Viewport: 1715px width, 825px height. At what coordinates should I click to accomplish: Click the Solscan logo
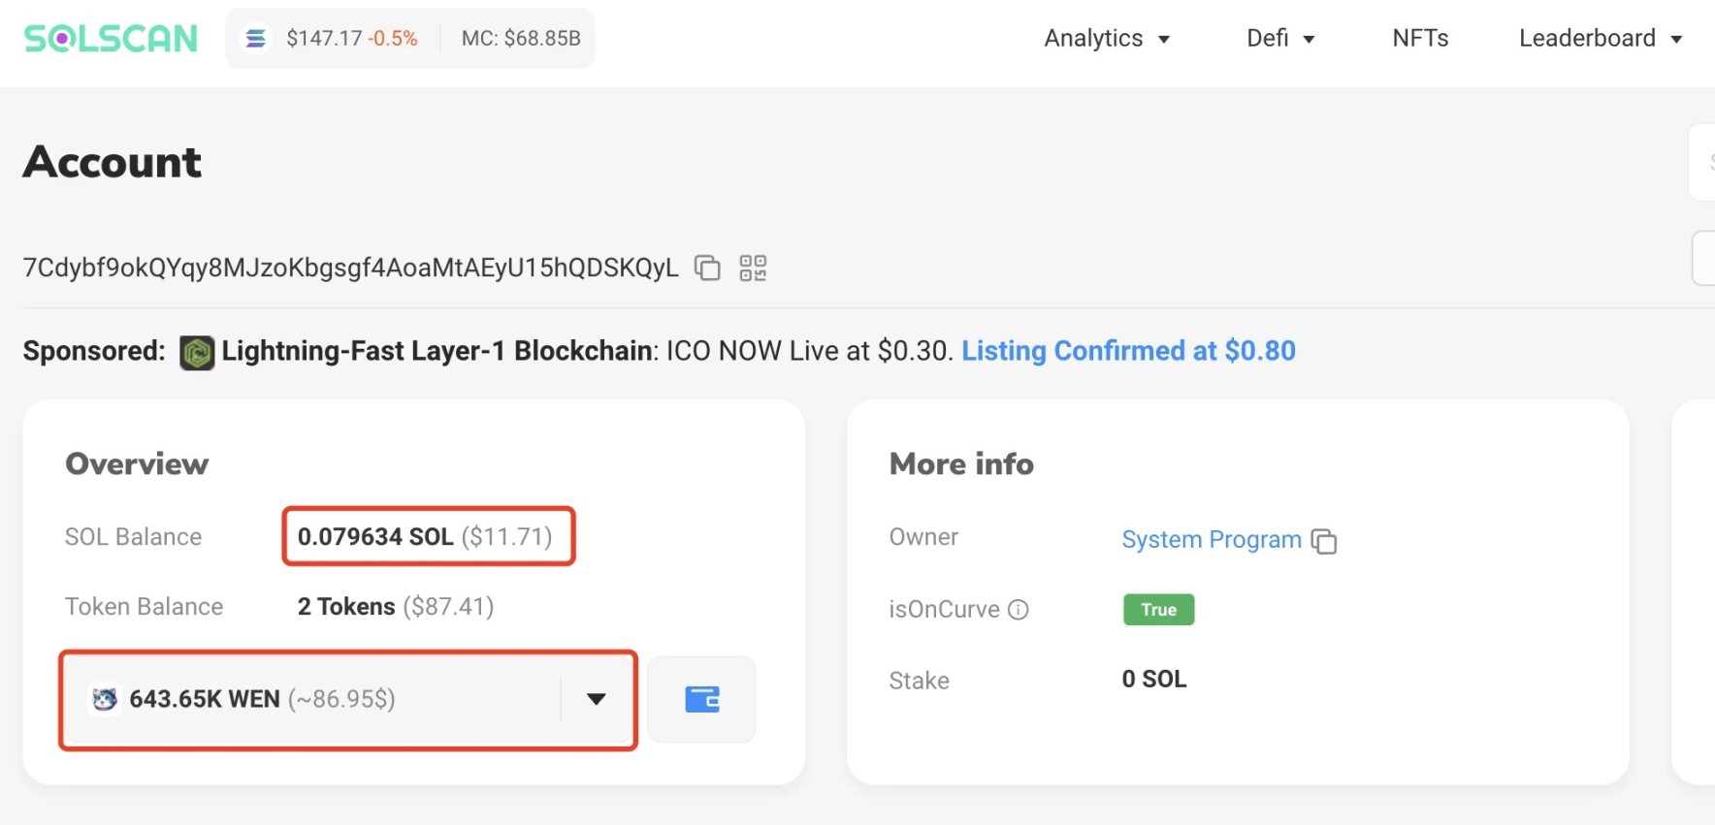111,39
